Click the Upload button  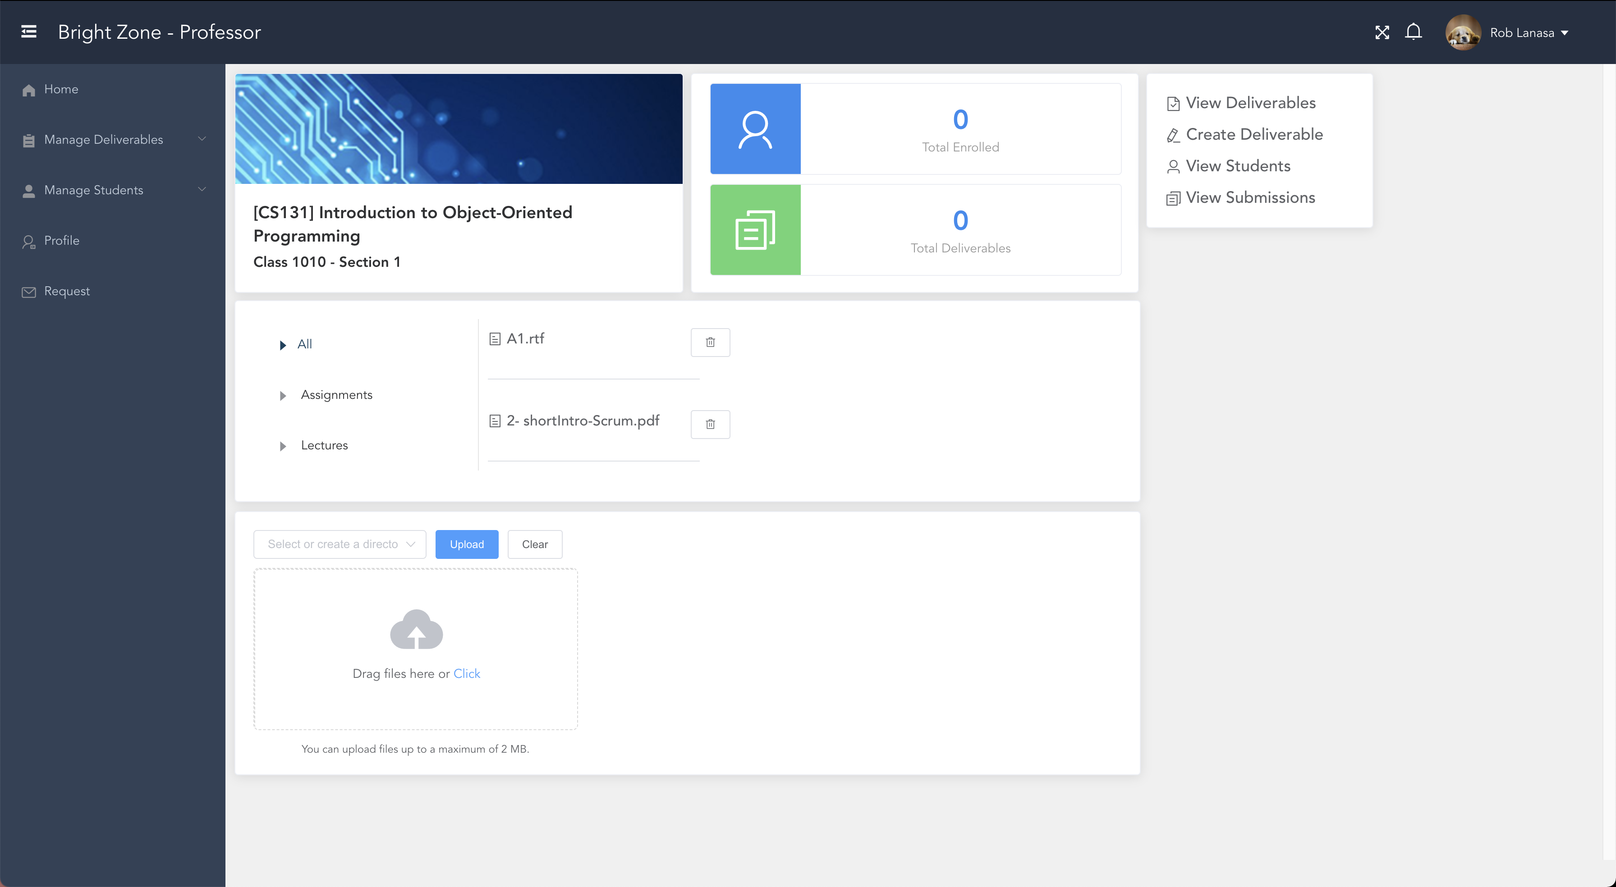click(x=467, y=544)
